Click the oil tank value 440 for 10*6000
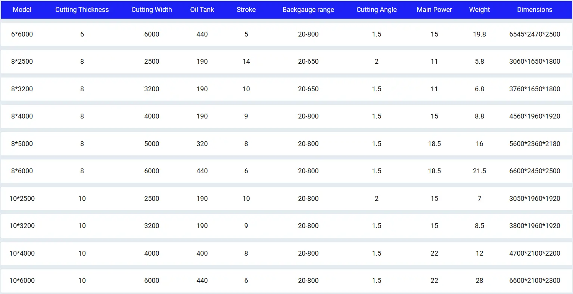Screen dimensions: 573x294 (x=202, y=281)
